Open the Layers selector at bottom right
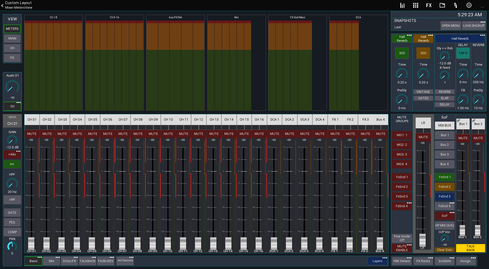This screenshot has height=269, width=489. click(x=377, y=261)
